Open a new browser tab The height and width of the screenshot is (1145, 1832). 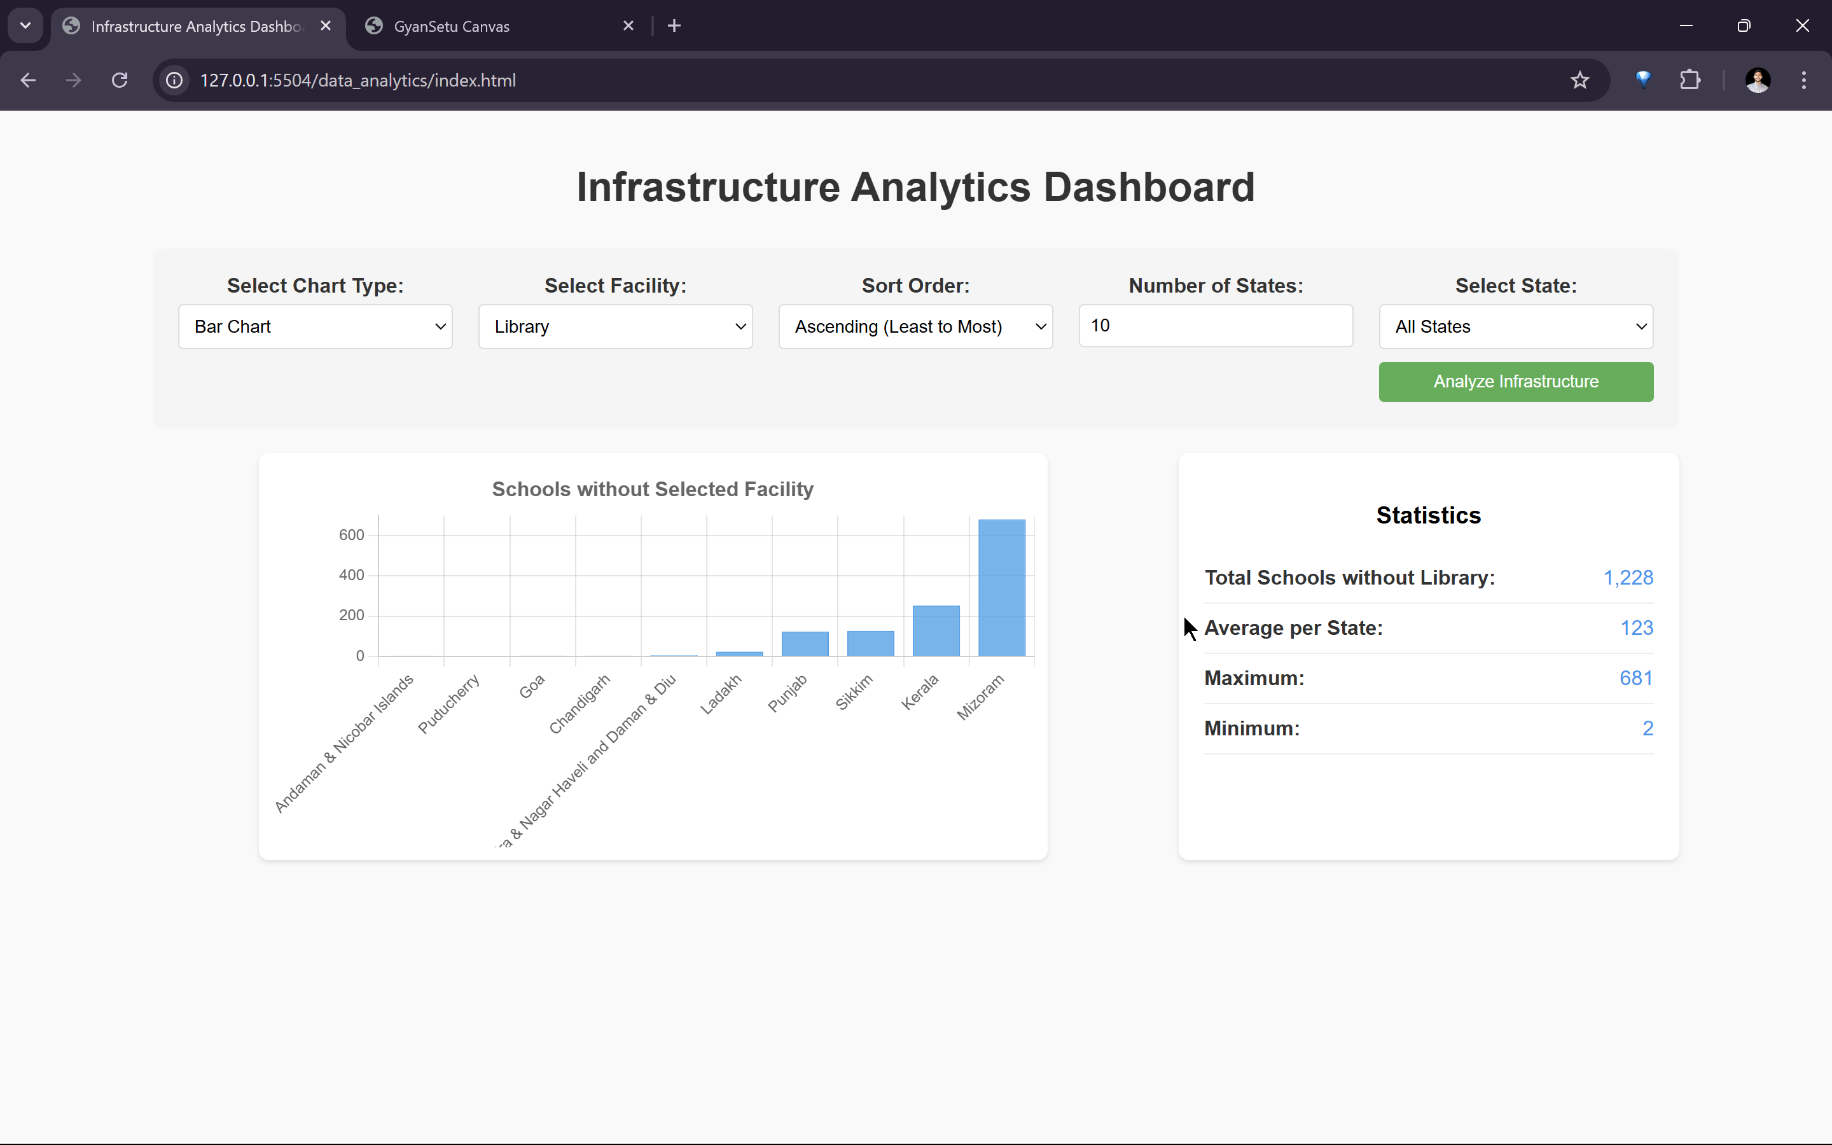click(674, 25)
